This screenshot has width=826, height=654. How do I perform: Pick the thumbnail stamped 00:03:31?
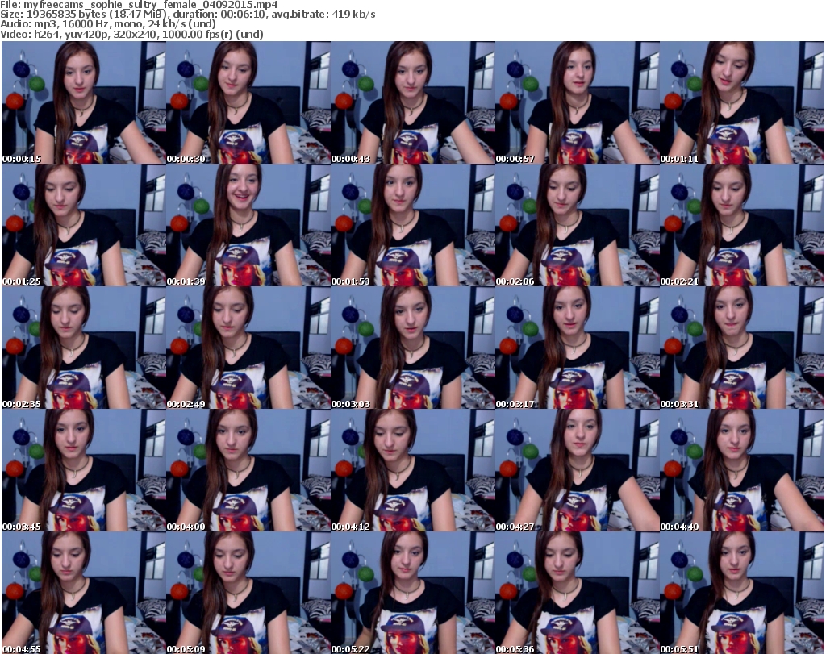(742, 348)
